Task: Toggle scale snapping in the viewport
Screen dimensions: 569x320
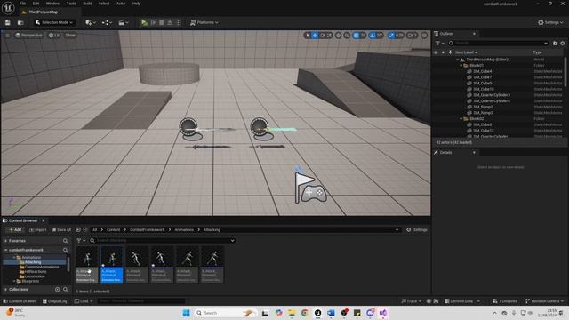Action: (x=391, y=36)
